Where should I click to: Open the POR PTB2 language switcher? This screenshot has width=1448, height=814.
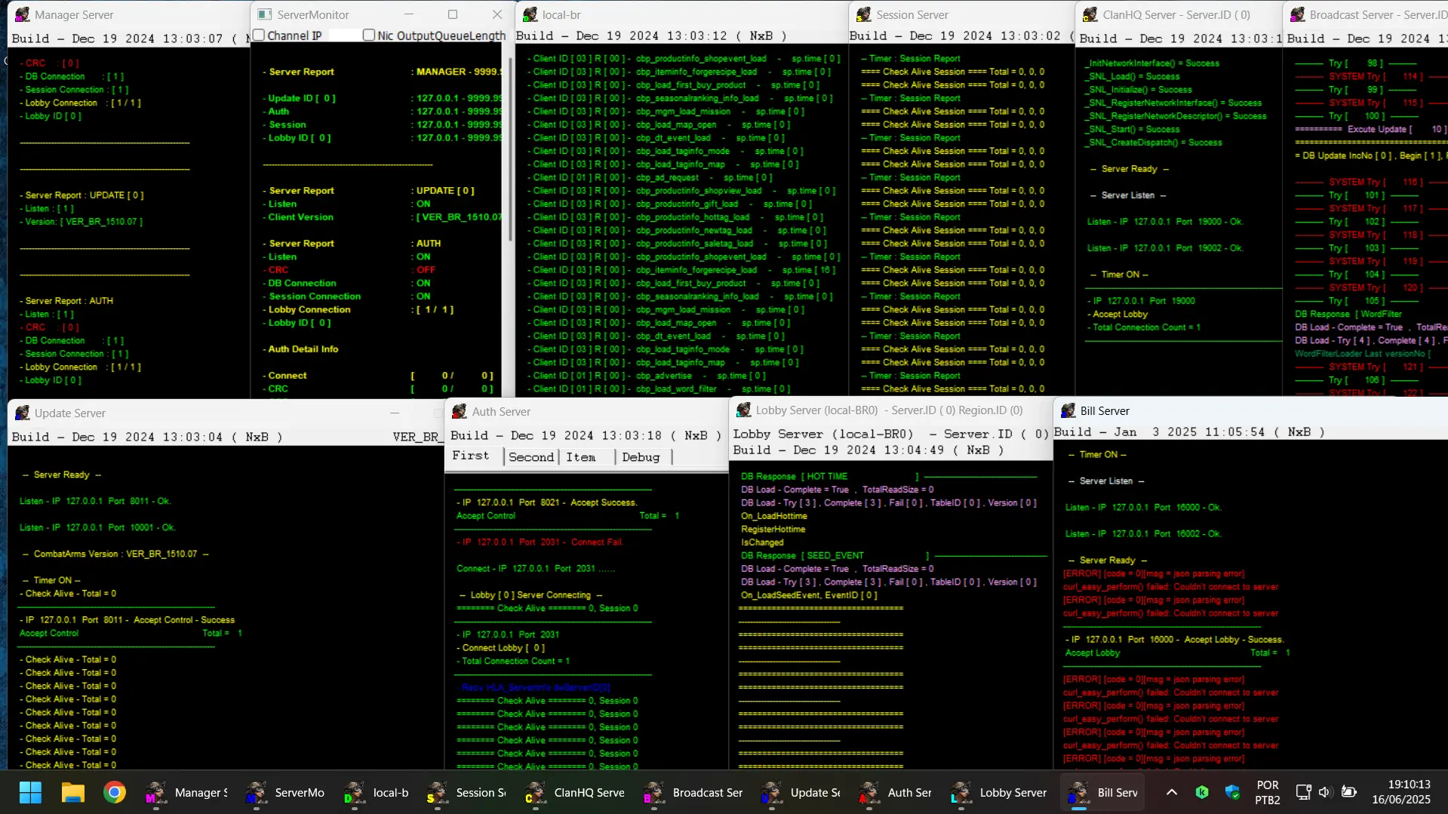pyautogui.click(x=1268, y=792)
